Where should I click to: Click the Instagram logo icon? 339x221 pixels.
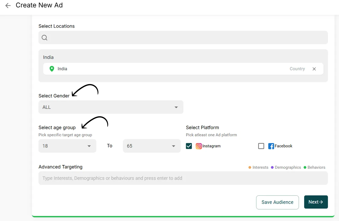pyautogui.click(x=199, y=146)
